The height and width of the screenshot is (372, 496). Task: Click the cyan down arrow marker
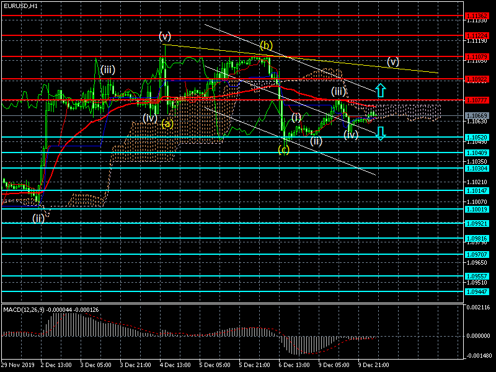click(381, 133)
